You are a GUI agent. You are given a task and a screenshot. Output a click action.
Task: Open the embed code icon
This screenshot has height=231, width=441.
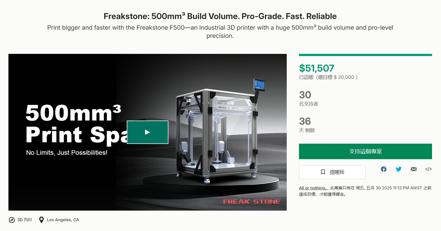pyautogui.click(x=428, y=169)
